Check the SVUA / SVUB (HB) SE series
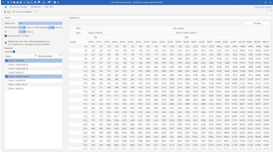Image resolution: width=273 pixels, height=152 pixels. [7, 69]
